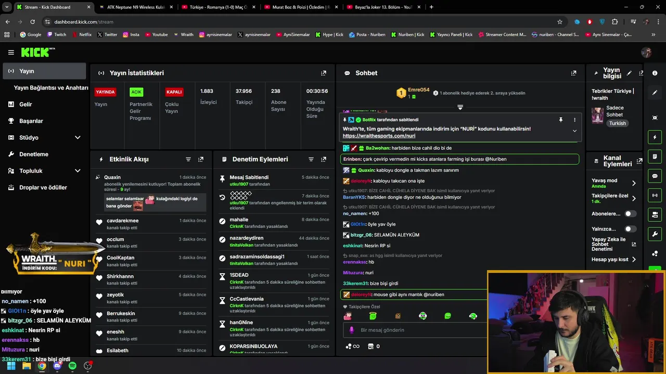
Task: Click the camera icon in right toolbar
Action: pyautogui.click(x=655, y=215)
